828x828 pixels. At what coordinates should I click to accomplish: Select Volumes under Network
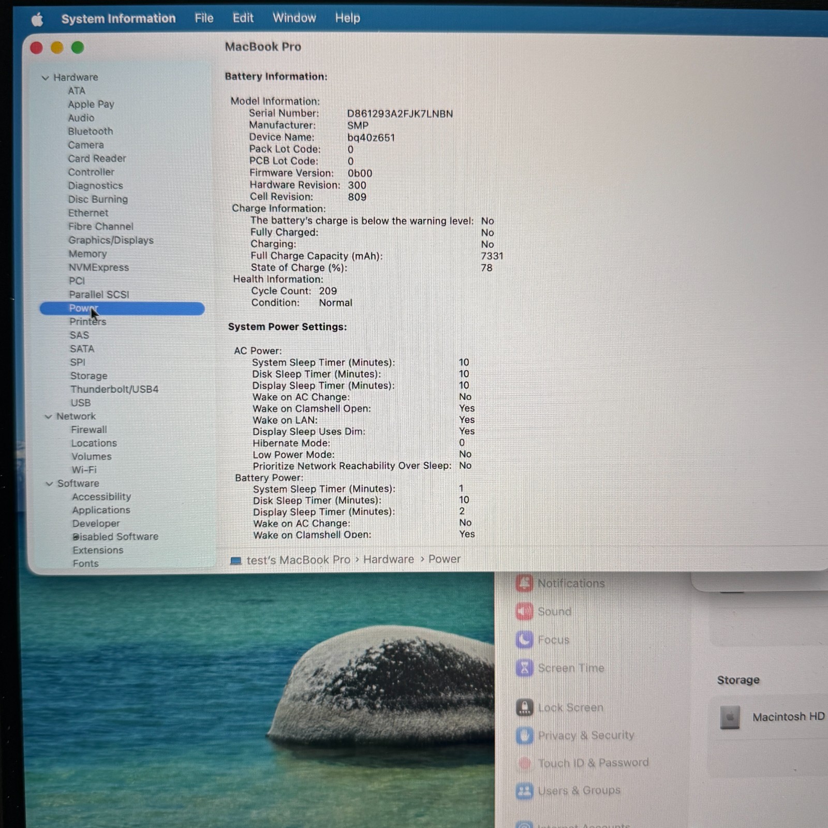point(92,456)
